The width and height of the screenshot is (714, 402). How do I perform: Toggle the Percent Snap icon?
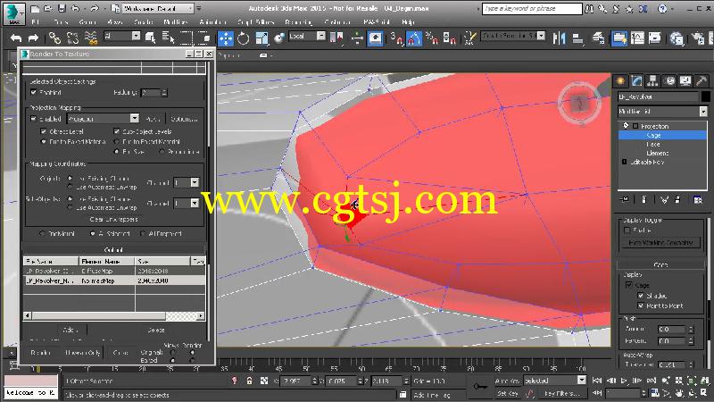(x=431, y=38)
